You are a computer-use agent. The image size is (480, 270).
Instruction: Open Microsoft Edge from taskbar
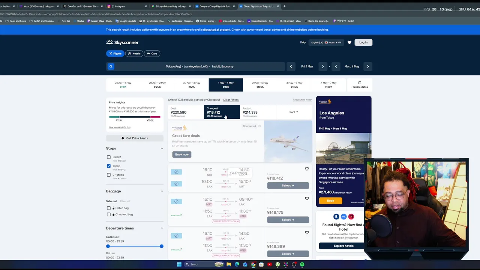(237, 264)
